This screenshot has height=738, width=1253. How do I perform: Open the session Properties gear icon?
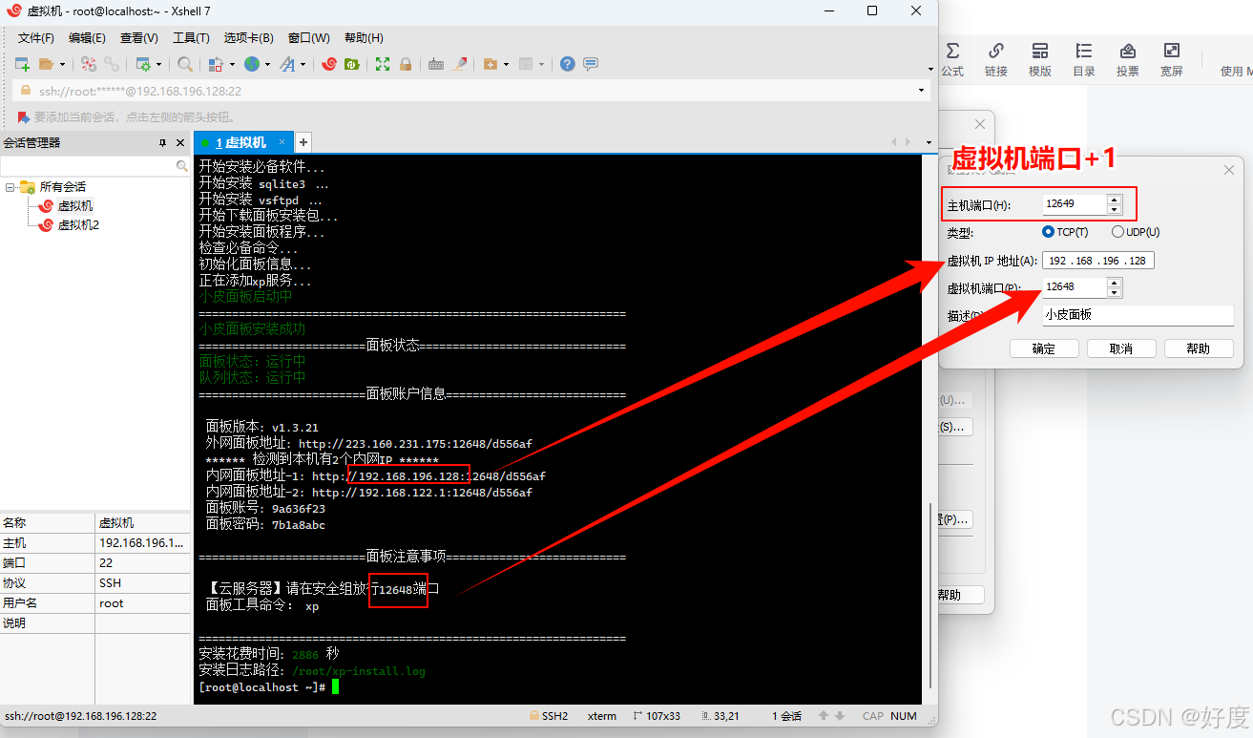pos(143,64)
